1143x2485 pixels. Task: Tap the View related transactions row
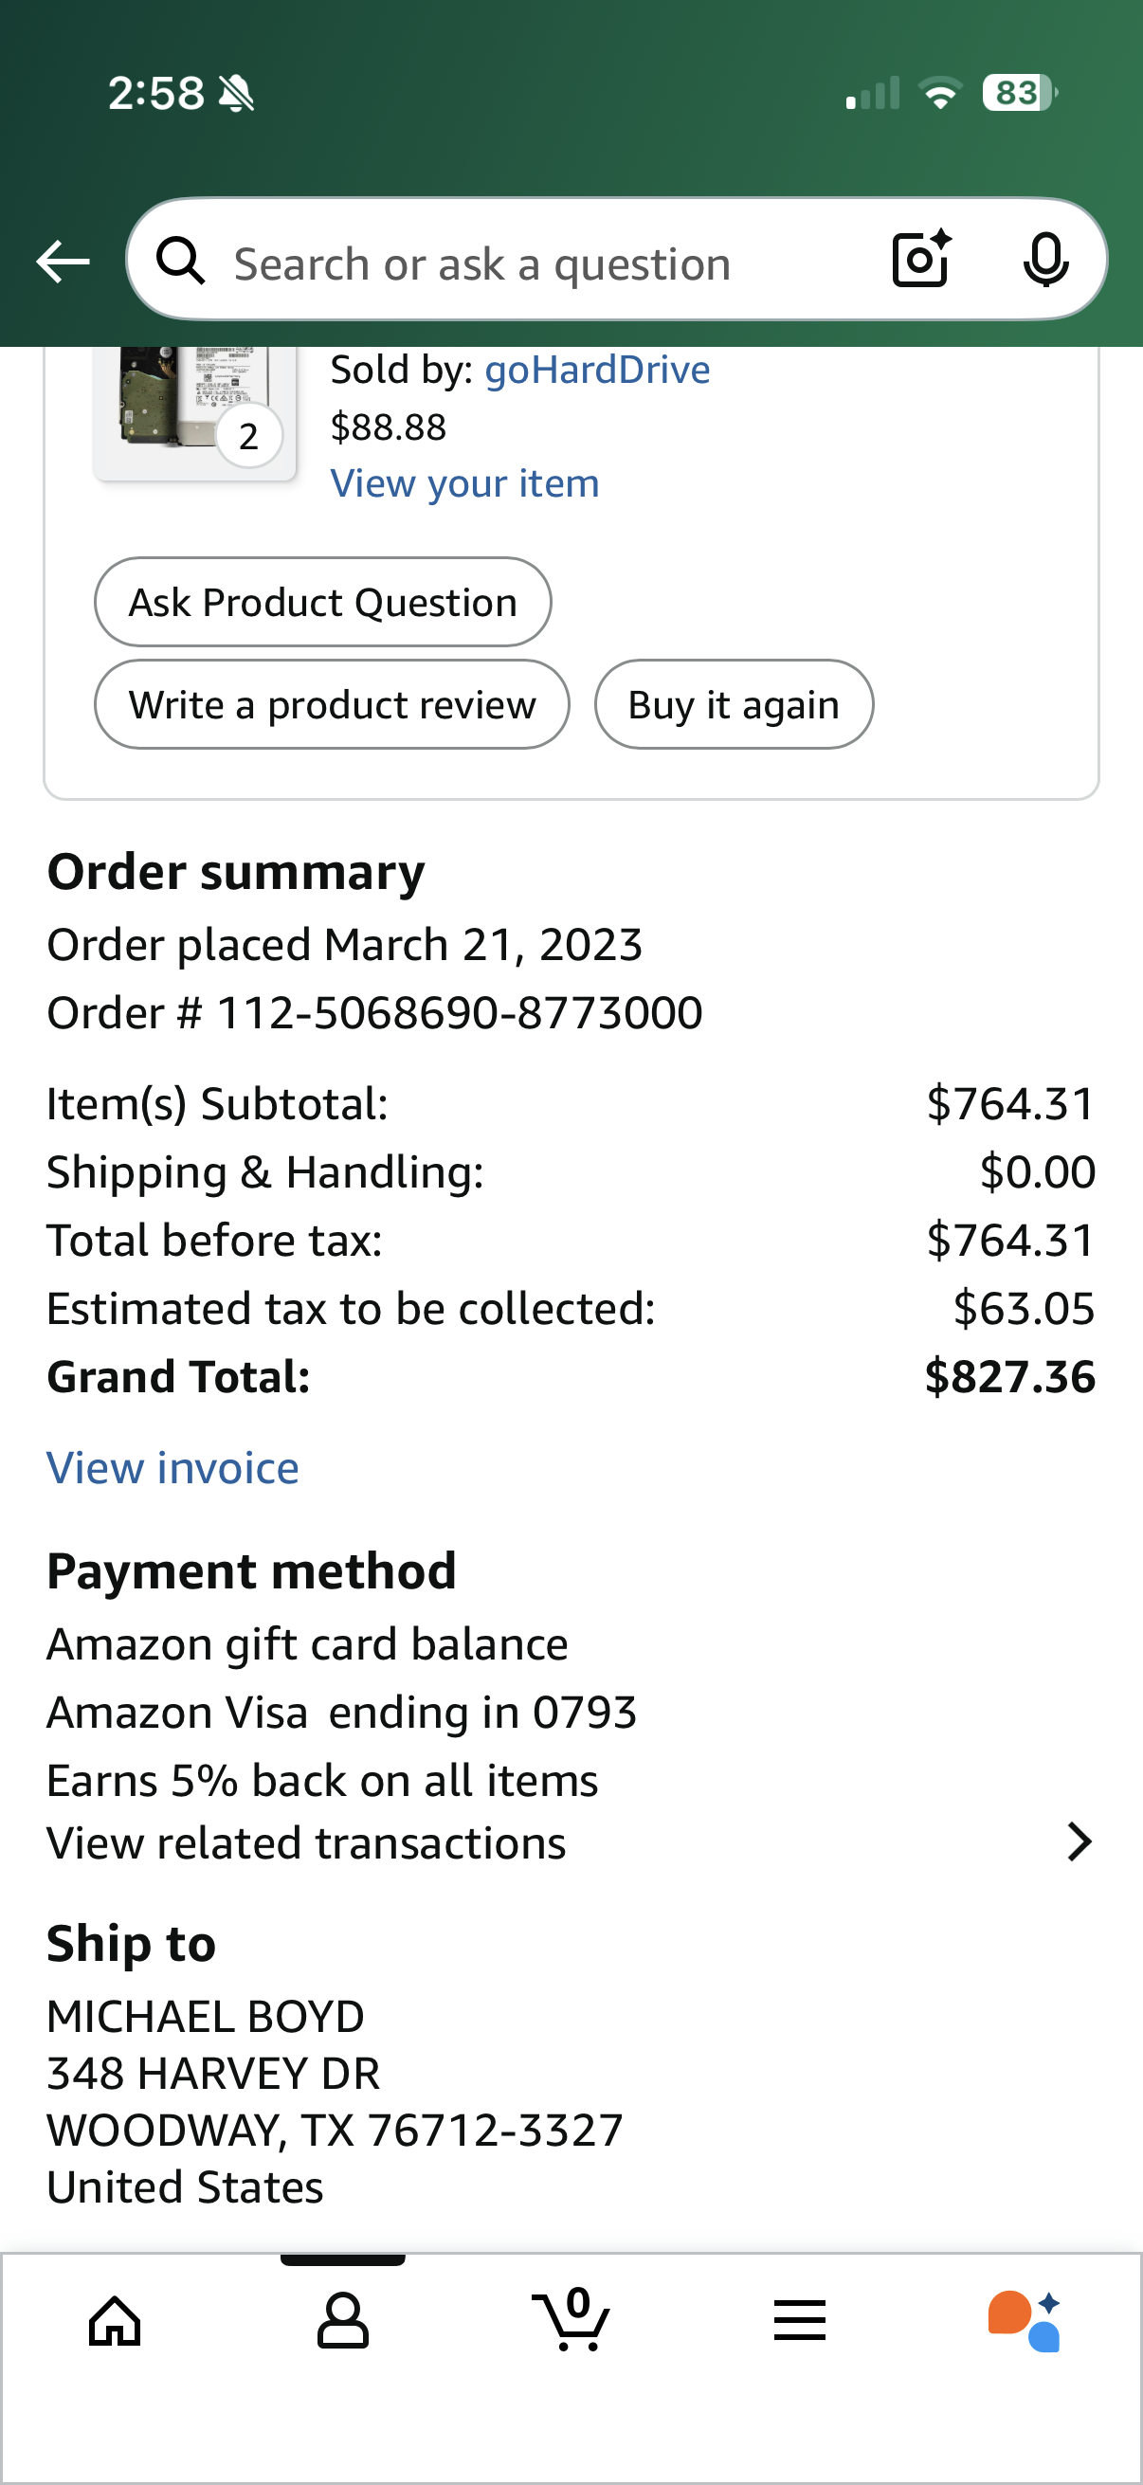307,1843
